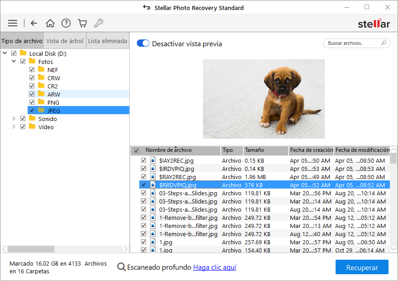Uncheck the $IAY2REC.jpg file checkbox
This screenshot has height=281, width=398.
point(144,160)
